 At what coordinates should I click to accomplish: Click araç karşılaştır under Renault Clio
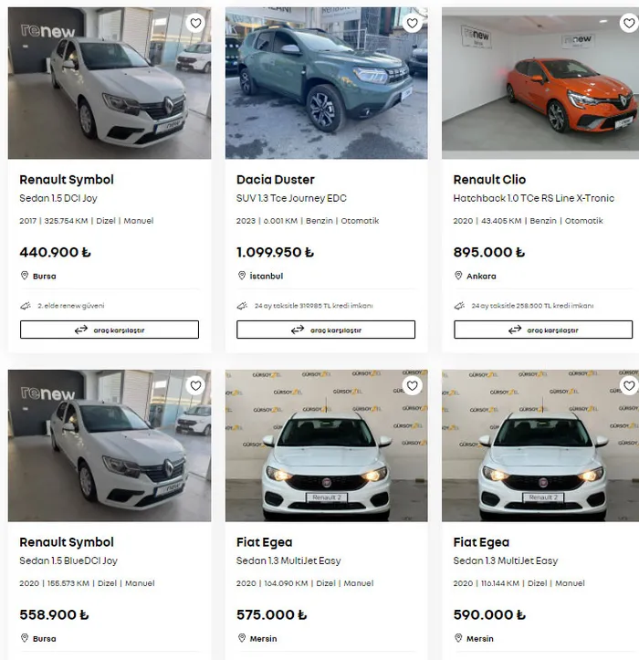543,330
